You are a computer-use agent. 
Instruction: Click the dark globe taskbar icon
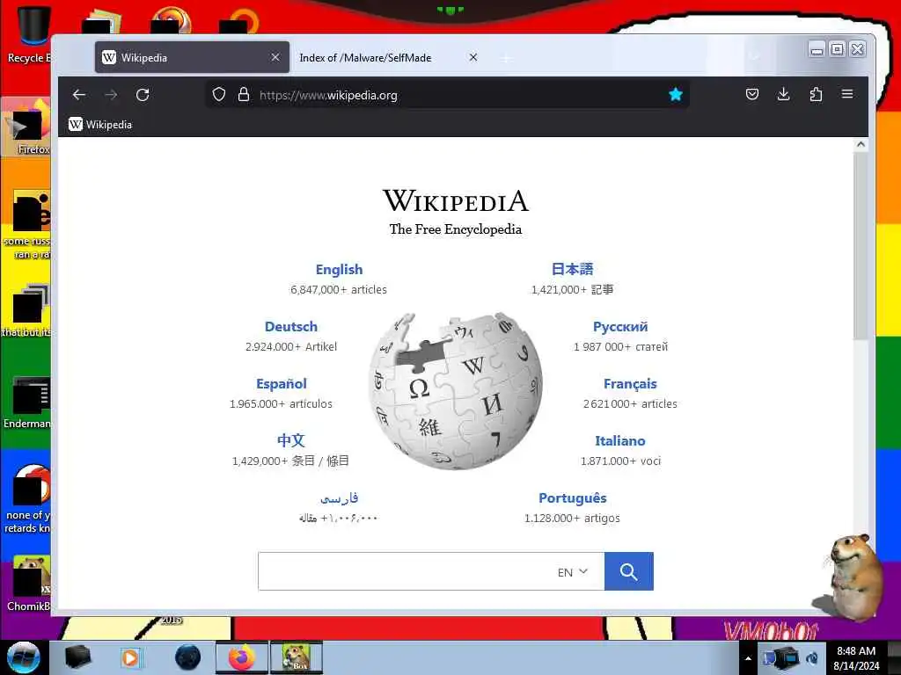pyautogui.click(x=187, y=657)
